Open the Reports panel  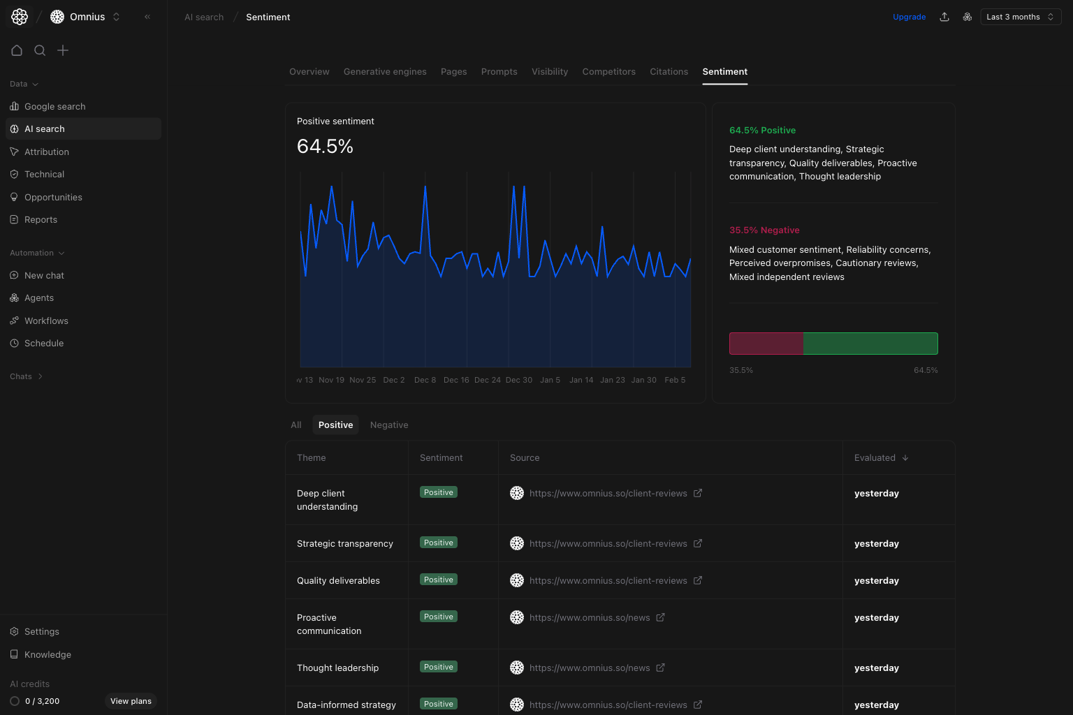[x=41, y=219]
